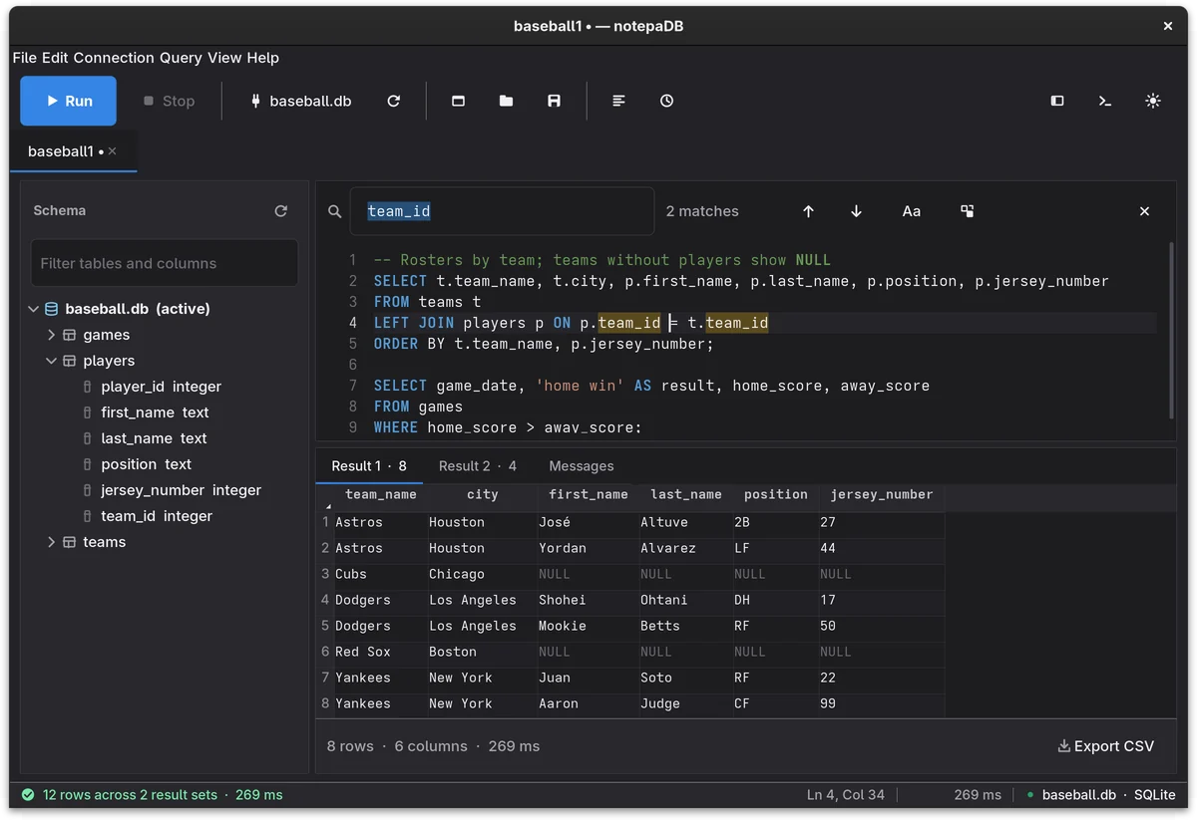Open the baseball.db connection selector
This screenshot has height=820, width=1197.
[x=300, y=101]
